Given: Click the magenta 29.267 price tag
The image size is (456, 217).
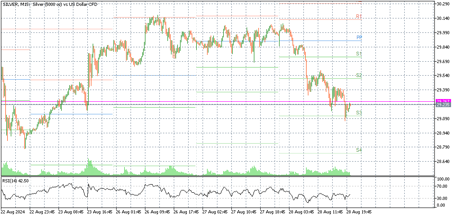Looking at the screenshot, I should tap(443, 101).
